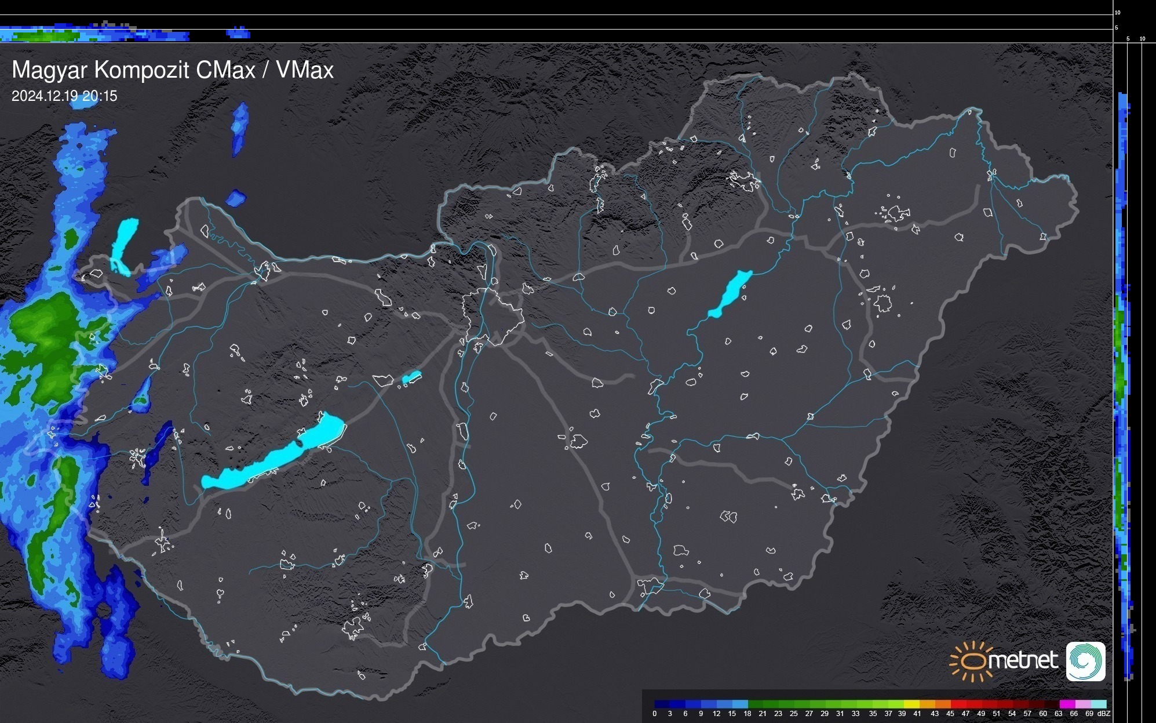The width and height of the screenshot is (1156, 723).
Task: Pick the magenta 63 dBZ legend swatch
Action: pyautogui.click(x=1066, y=704)
